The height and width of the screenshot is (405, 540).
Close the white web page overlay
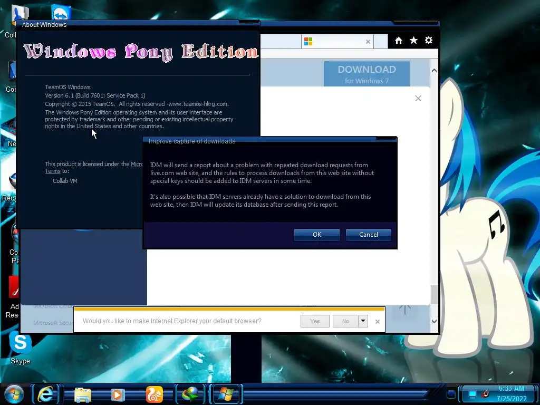click(x=418, y=99)
